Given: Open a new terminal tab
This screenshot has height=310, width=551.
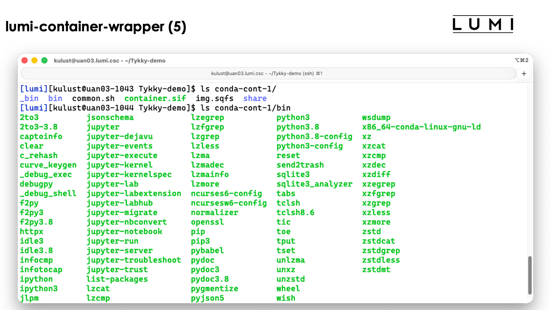Looking at the screenshot, I should click(x=524, y=73).
